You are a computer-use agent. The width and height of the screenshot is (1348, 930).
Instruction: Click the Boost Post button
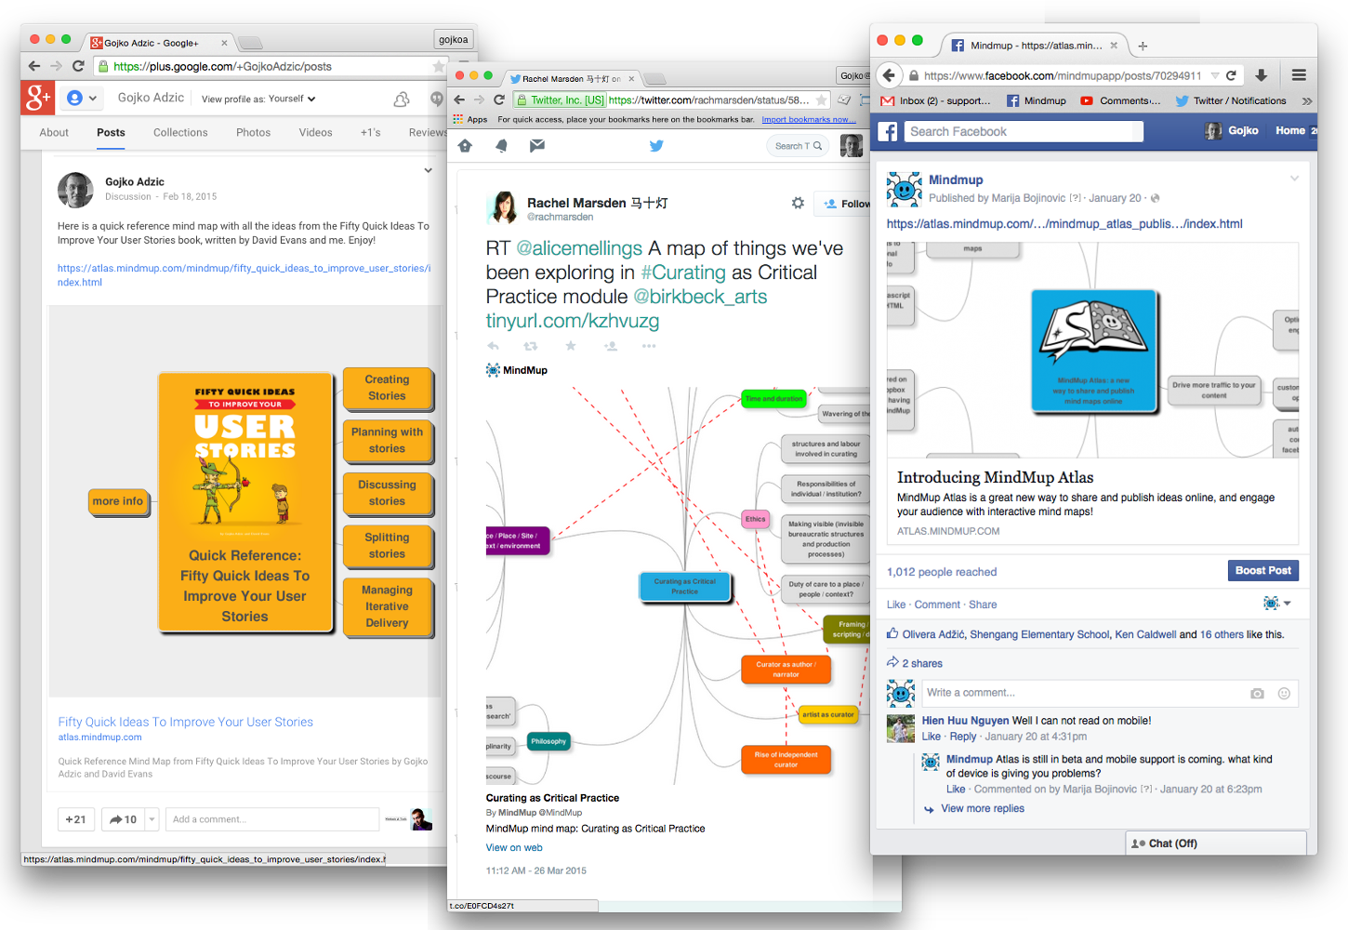[x=1262, y=570]
